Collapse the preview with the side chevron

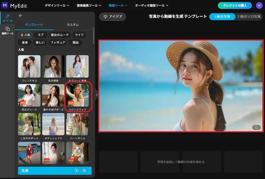97,95
